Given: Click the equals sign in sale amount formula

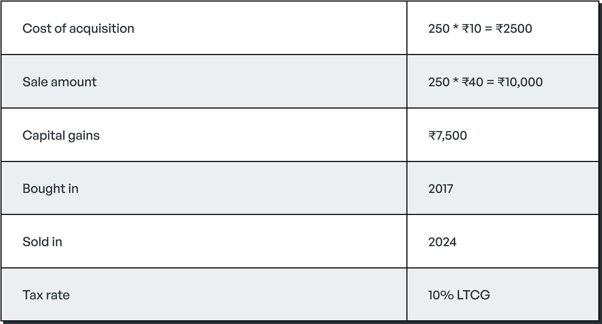Looking at the screenshot, I should coord(490,83).
